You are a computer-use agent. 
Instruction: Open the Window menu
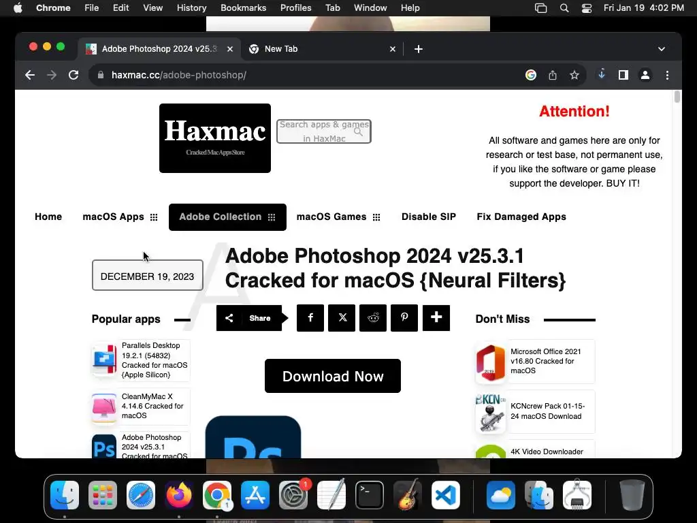(x=370, y=8)
